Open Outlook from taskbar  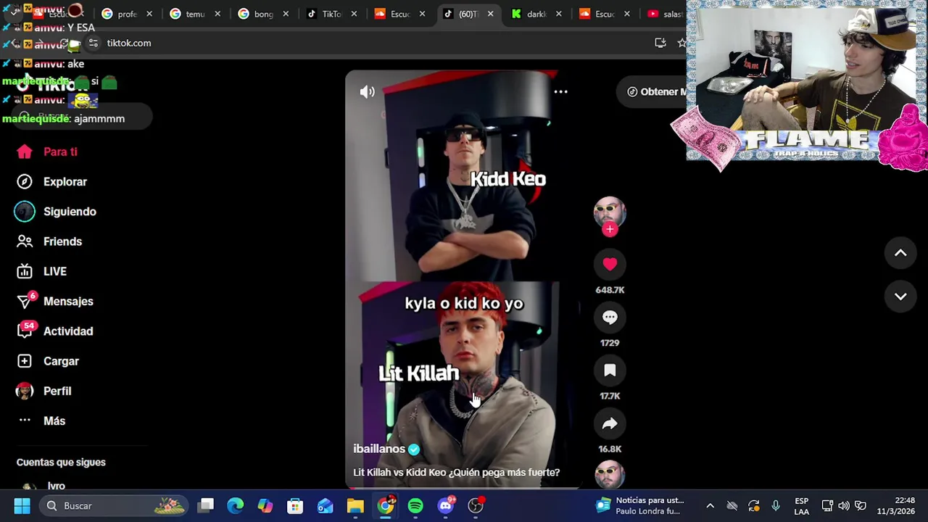click(x=325, y=505)
